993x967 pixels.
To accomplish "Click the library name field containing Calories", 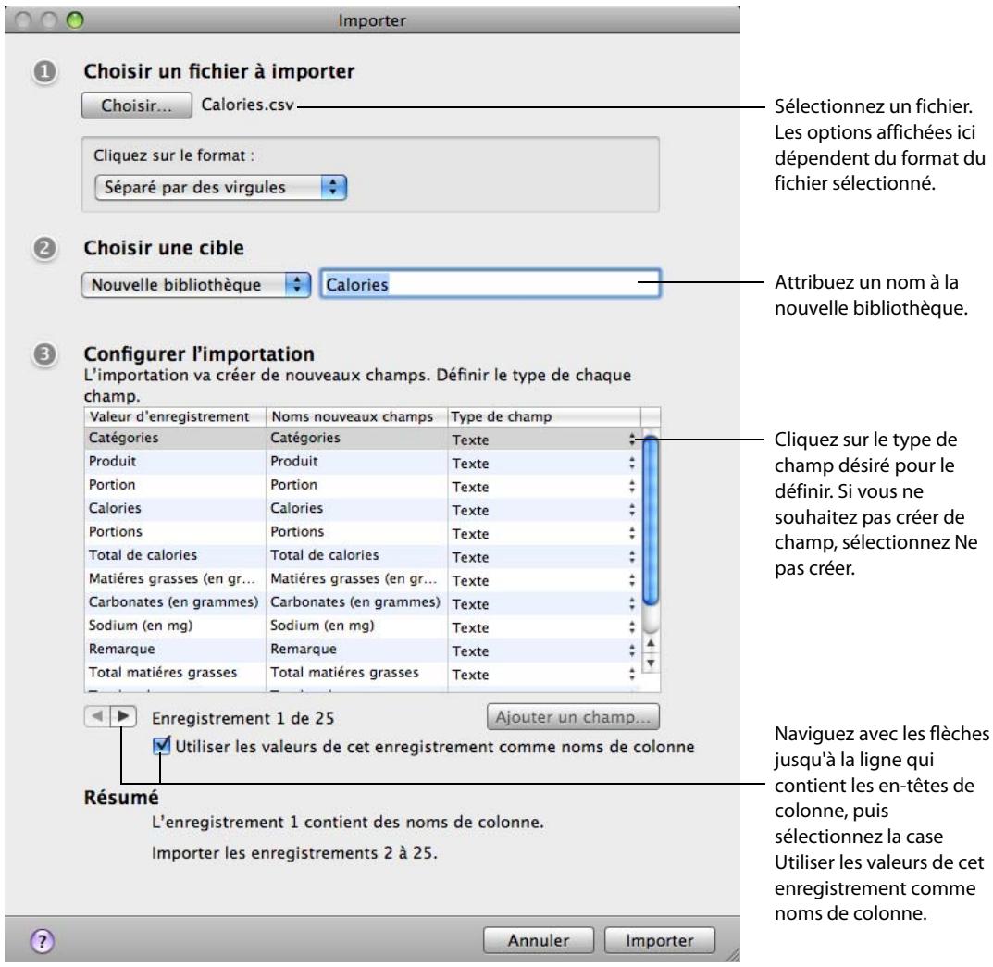I will (490, 284).
